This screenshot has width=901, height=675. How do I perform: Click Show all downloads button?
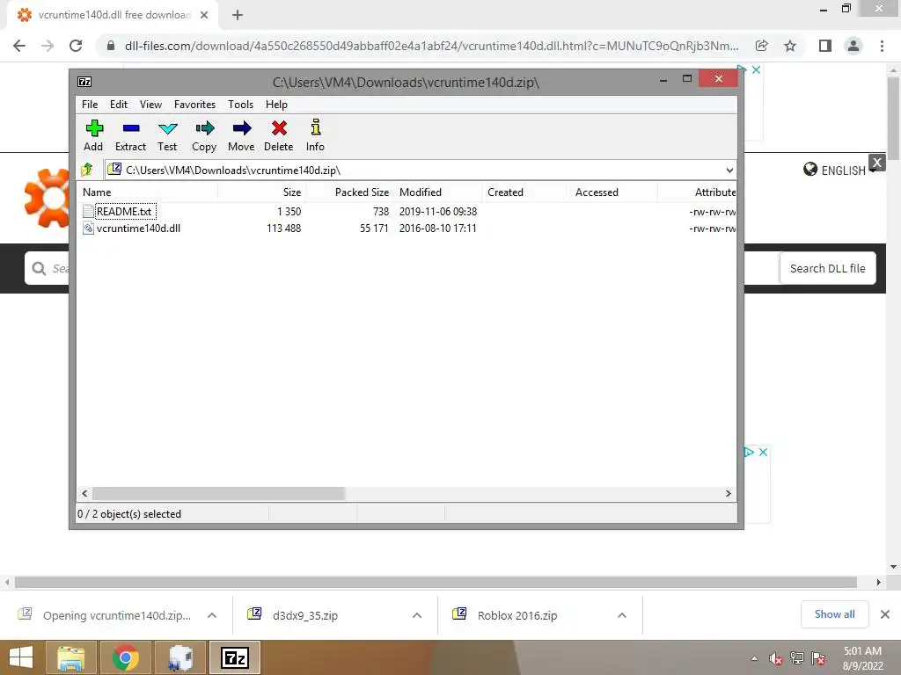point(834,614)
